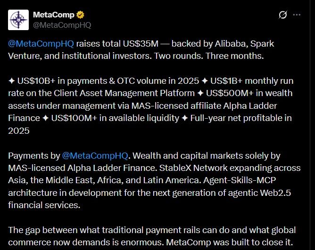The height and width of the screenshot is (250, 315).
Task: Open the Grok icon in the post header
Action: pyautogui.click(x=283, y=15)
